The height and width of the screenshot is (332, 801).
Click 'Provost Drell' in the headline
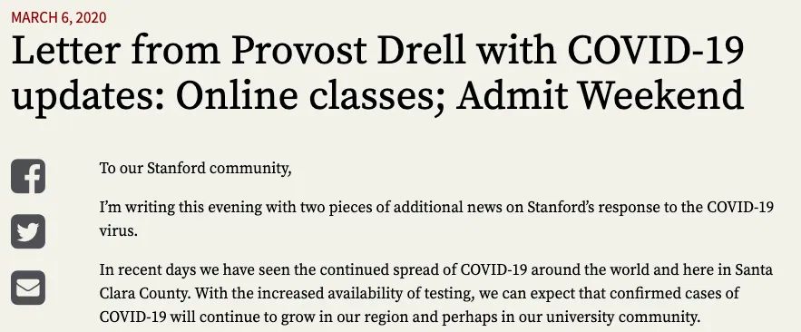[x=348, y=50]
